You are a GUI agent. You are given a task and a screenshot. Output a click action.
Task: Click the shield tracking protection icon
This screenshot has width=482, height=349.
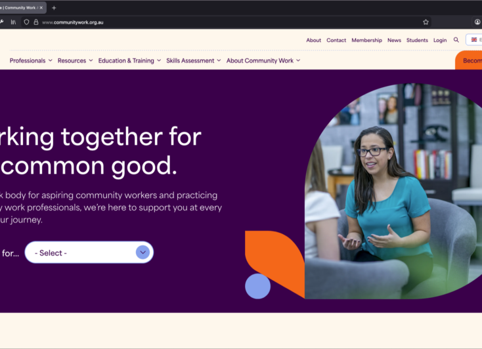pos(26,22)
